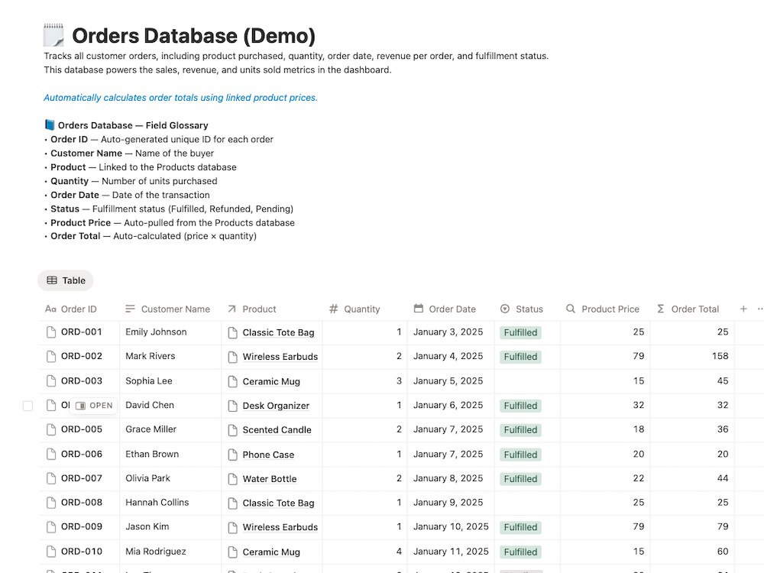764x573 pixels.
Task: Open Ceramic Mug link in ORD-003 row
Action: [x=271, y=381]
